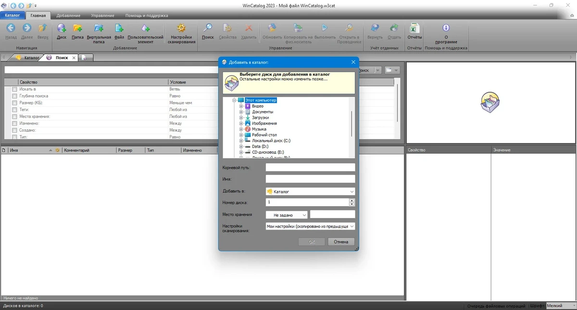Switch to the Добавление ribbon tab

(68, 16)
